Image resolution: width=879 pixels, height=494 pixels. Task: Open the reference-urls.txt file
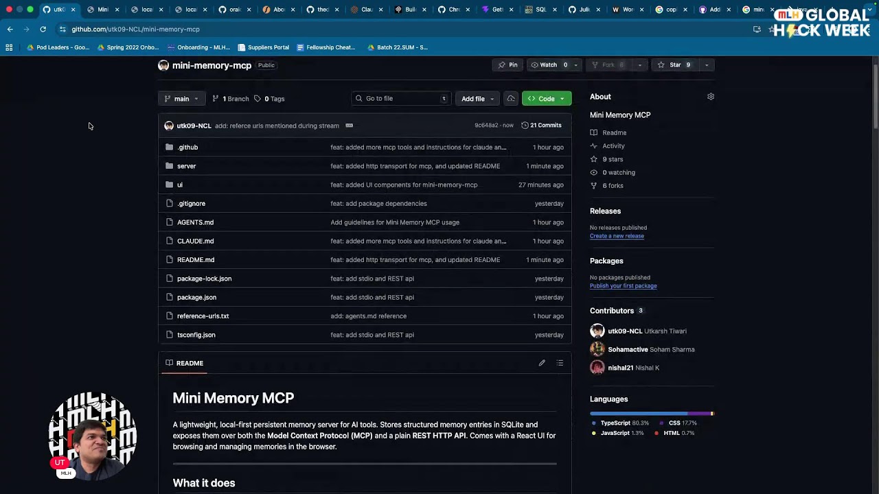[203, 316]
